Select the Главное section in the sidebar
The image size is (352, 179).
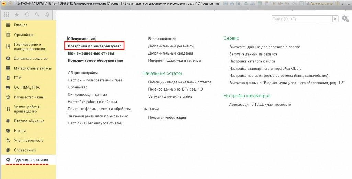coord(21,25)
